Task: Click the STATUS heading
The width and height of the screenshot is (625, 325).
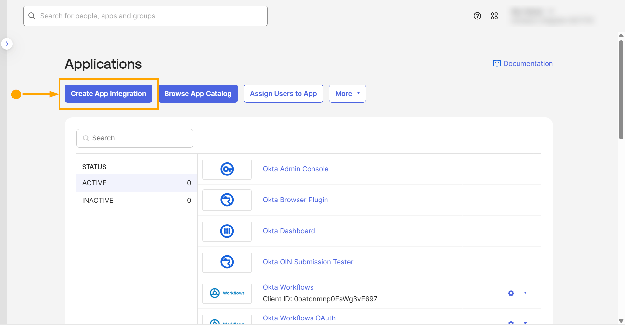Action: 94,167
